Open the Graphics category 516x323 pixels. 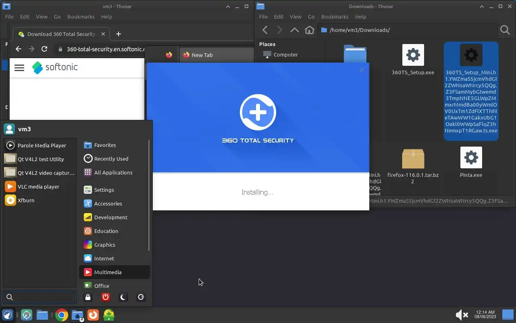tap(114, 245)
